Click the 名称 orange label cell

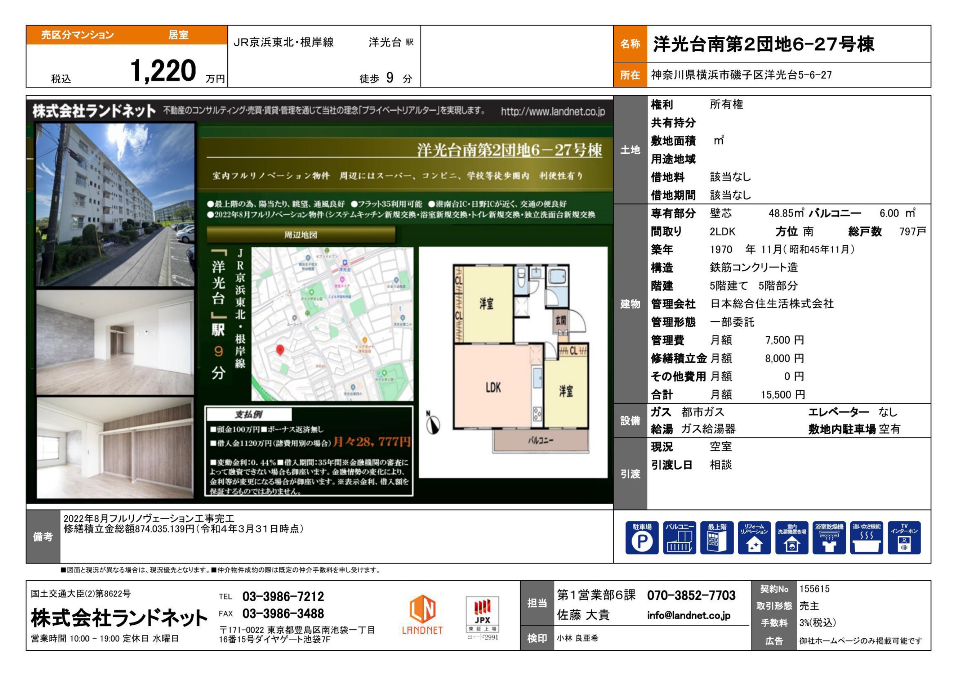(x=630, y=44)
